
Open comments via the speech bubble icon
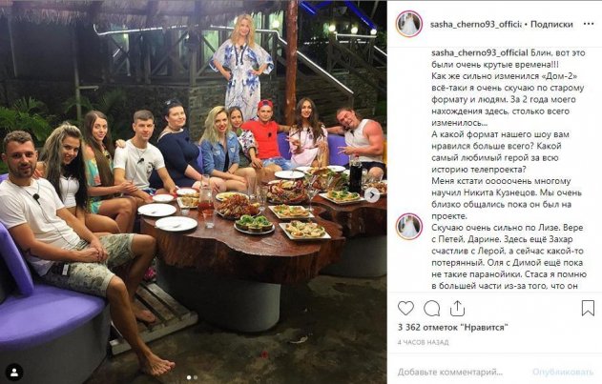[x=431, y=308]
